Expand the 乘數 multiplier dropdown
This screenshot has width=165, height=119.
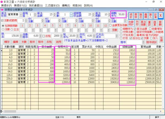pos(71,14)
